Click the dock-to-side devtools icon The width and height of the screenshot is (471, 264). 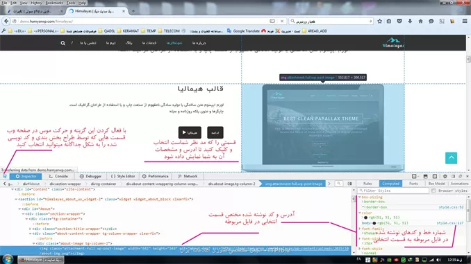click(453, 177)
